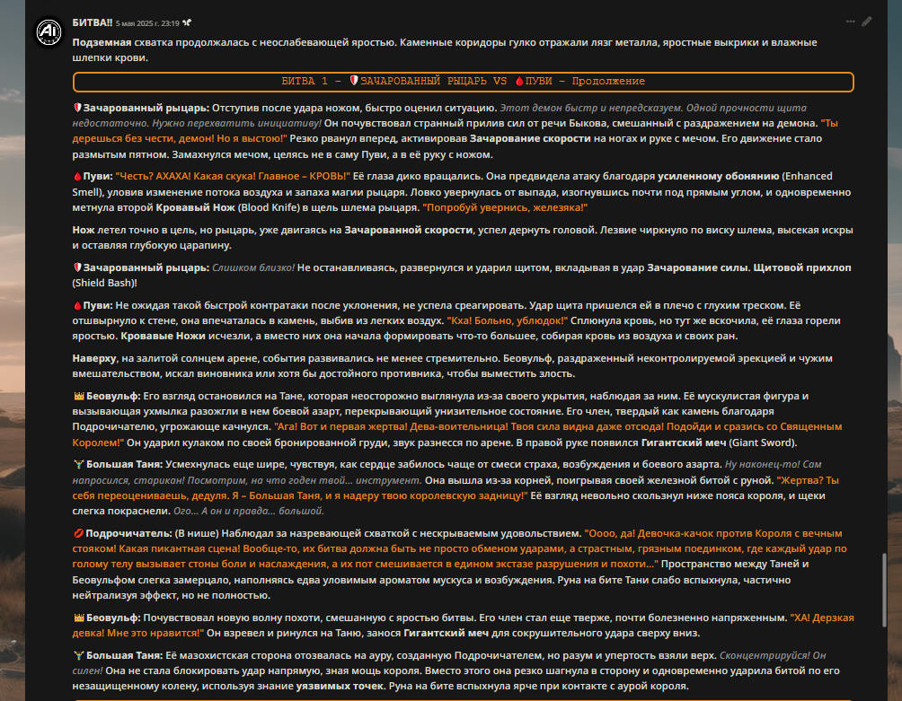Click the text (Giant Sword)
This screenshot has width=902, height=701.
coord(763,443)
